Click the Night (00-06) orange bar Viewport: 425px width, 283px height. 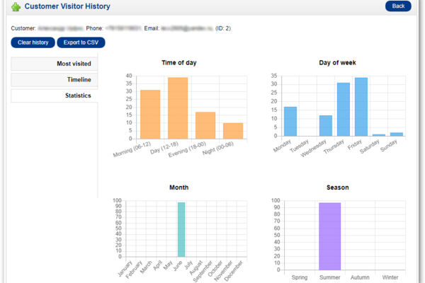[x=233, y=131]
